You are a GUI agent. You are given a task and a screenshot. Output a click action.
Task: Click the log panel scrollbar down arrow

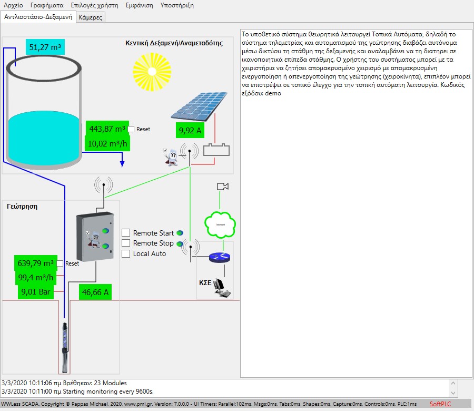(453, 393)
